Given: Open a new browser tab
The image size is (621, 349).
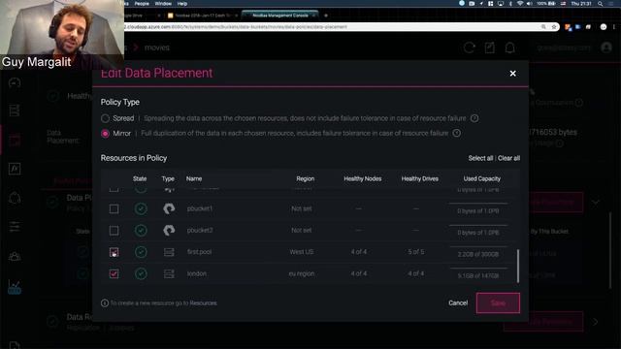Looking at the screenshot, I should pyautogui.click(x=326, y=16).
